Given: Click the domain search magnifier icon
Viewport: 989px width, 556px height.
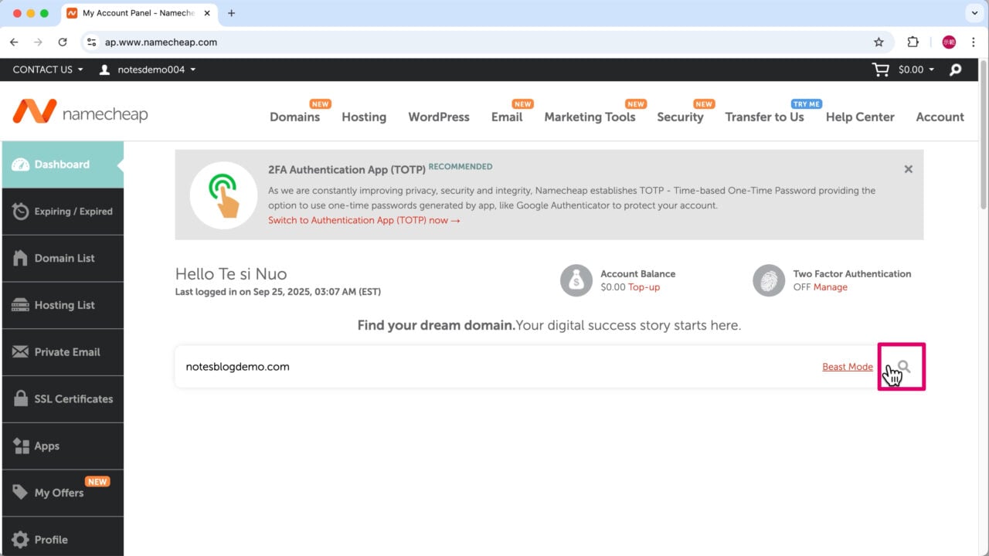Looking at the screenshot, I should click(x=902, y=367).
